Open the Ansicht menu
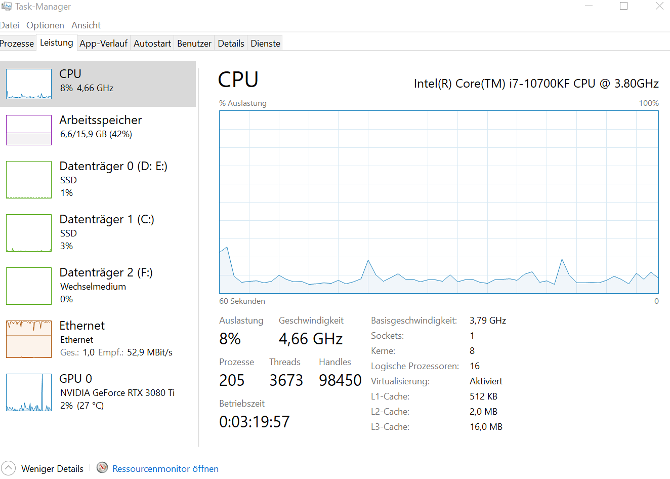The height and width of the screenshot is (479, 670). point(86,25)
